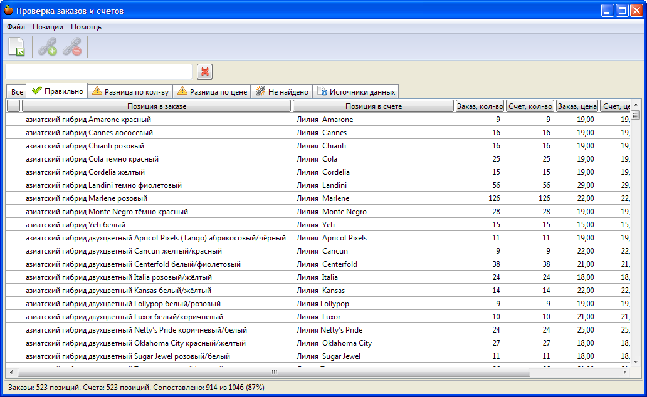Switch to Разница по цене tab
The width and height of the screenshot is (647, 397).
212,91
